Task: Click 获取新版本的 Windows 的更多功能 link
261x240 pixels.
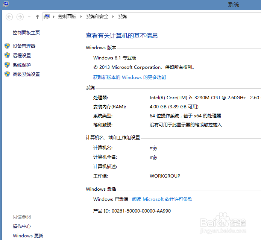Action: tap(129, 77)
